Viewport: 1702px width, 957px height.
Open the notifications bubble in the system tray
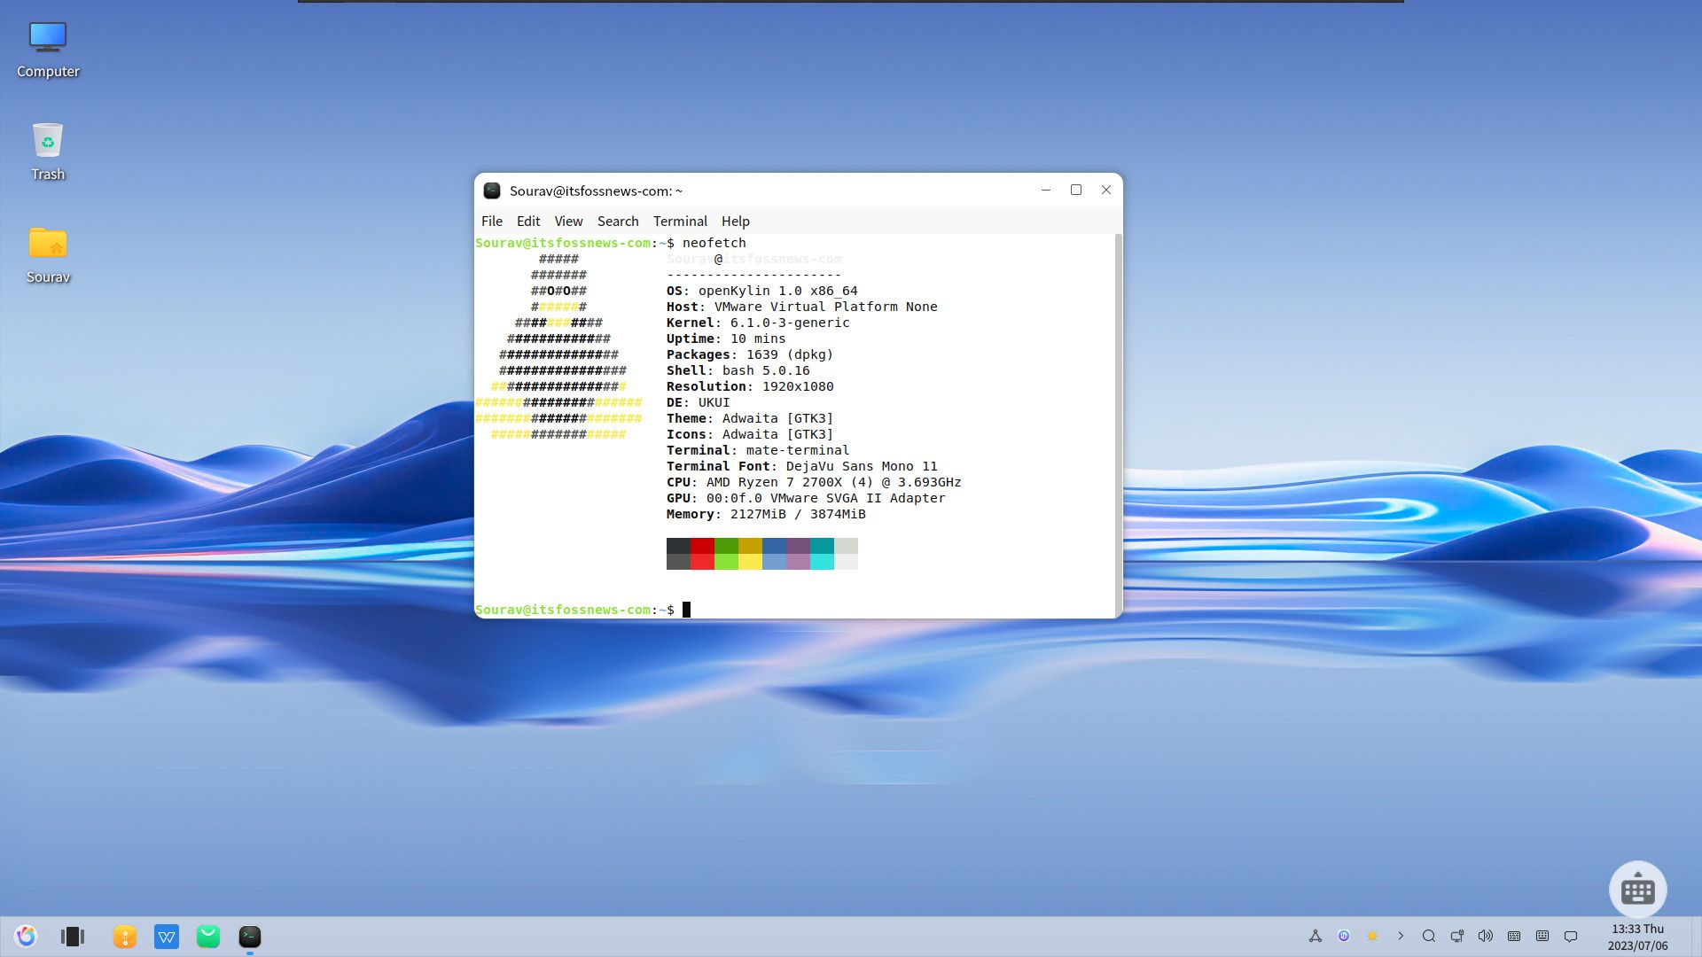click(x=1572, y=936)
